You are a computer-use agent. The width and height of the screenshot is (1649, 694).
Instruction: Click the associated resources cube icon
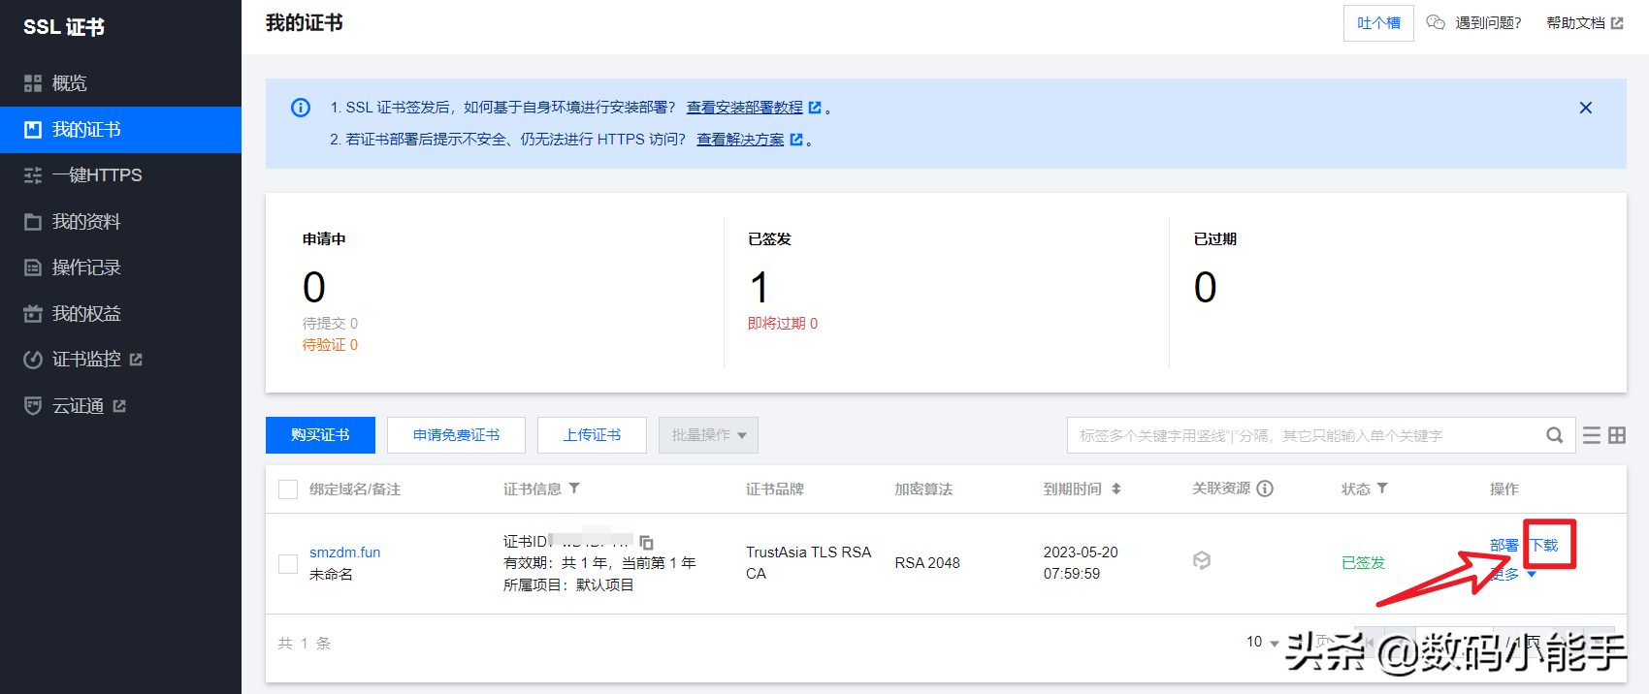point(1202,560)
